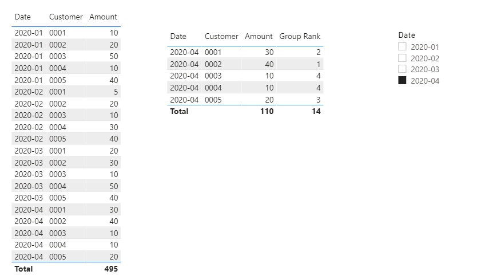Select customer 0001 in right table
Viewport: 477px width, 275px height.
pyautogui.click(x=213, y=52)
